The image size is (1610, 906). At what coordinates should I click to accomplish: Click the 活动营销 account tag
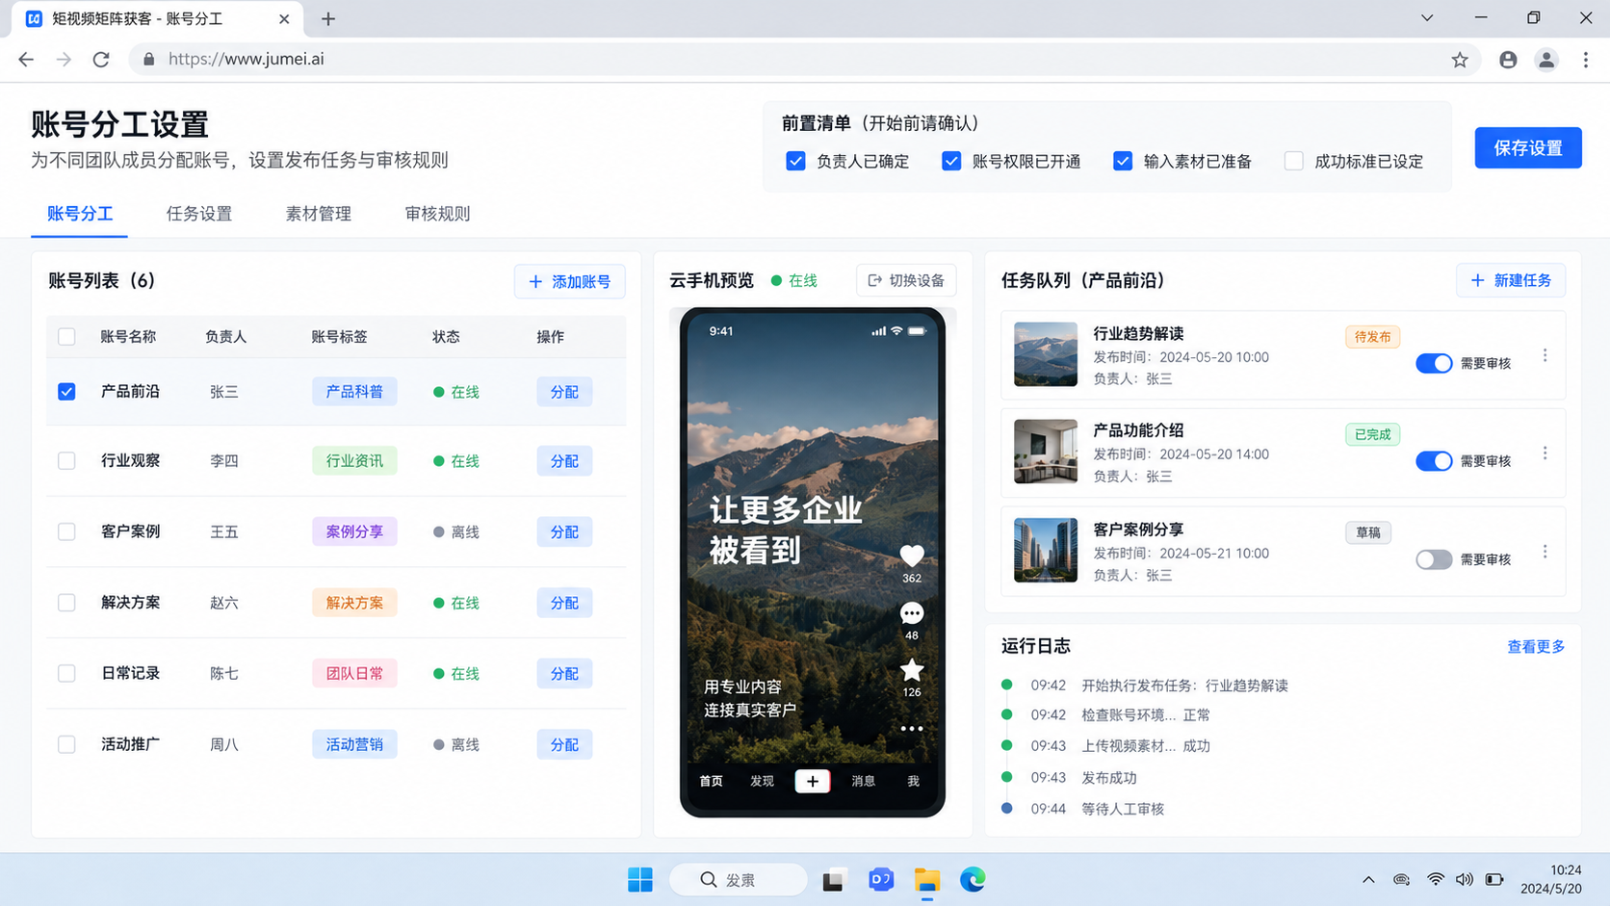click(354, 744)
